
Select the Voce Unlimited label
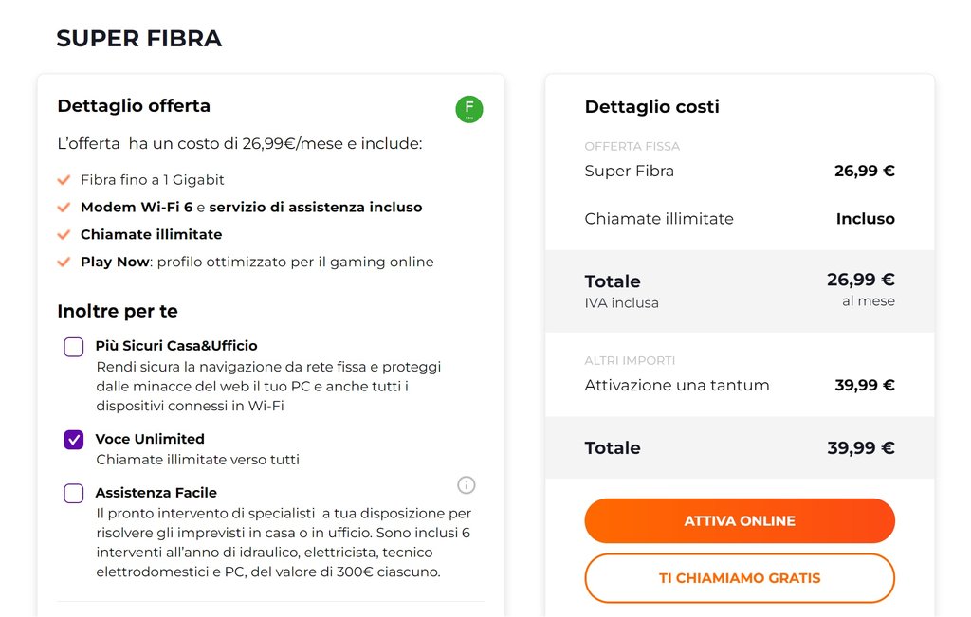(x=150, y=439)
